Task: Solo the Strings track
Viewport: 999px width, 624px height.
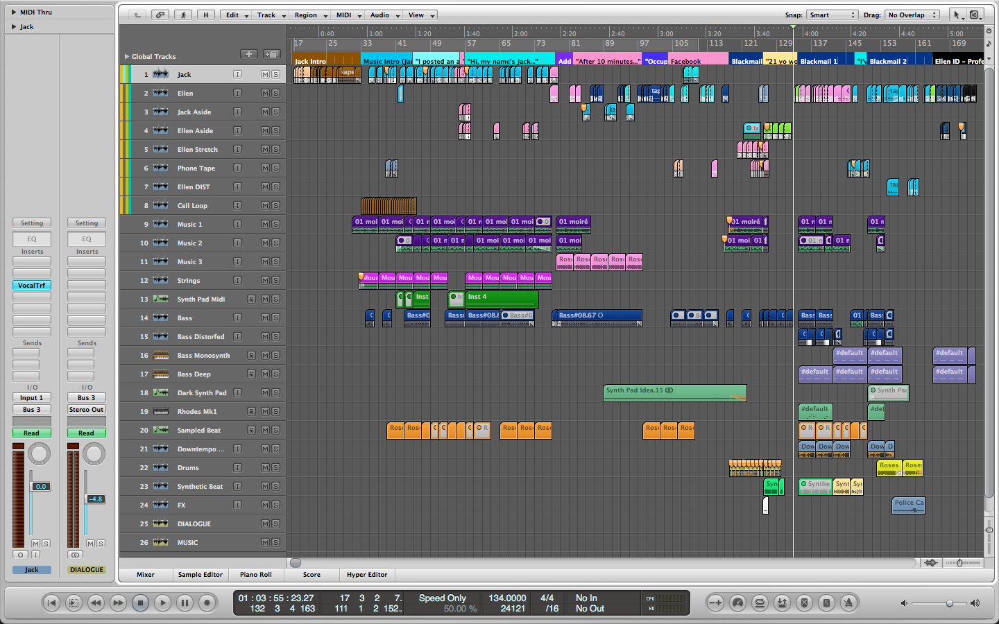Action: [275, 280]
